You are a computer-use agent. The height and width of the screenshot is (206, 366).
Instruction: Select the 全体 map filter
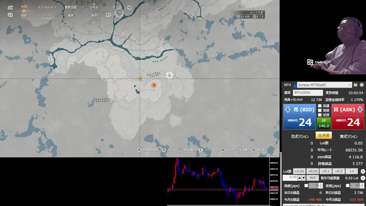24,15
